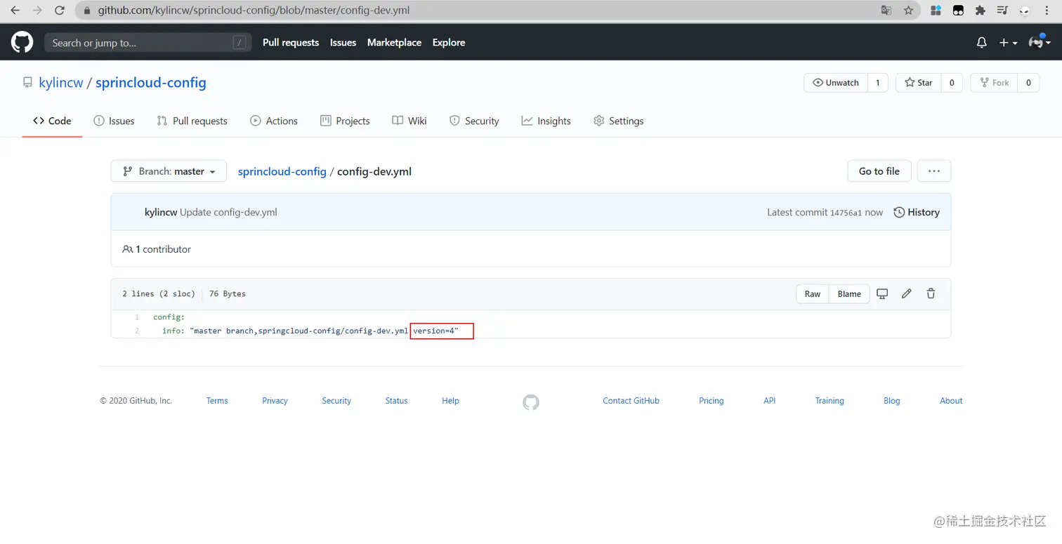
Task: Open Issues in the top navigation
Action: (343, 43)
